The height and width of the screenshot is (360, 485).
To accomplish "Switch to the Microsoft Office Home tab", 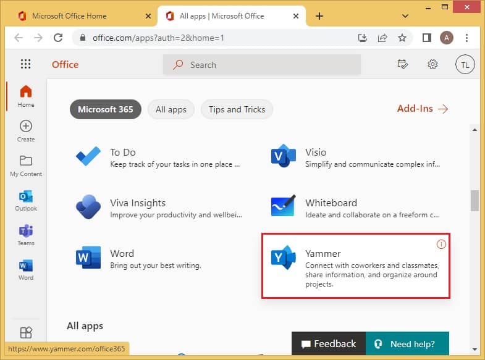I will (x=82, y=16).
